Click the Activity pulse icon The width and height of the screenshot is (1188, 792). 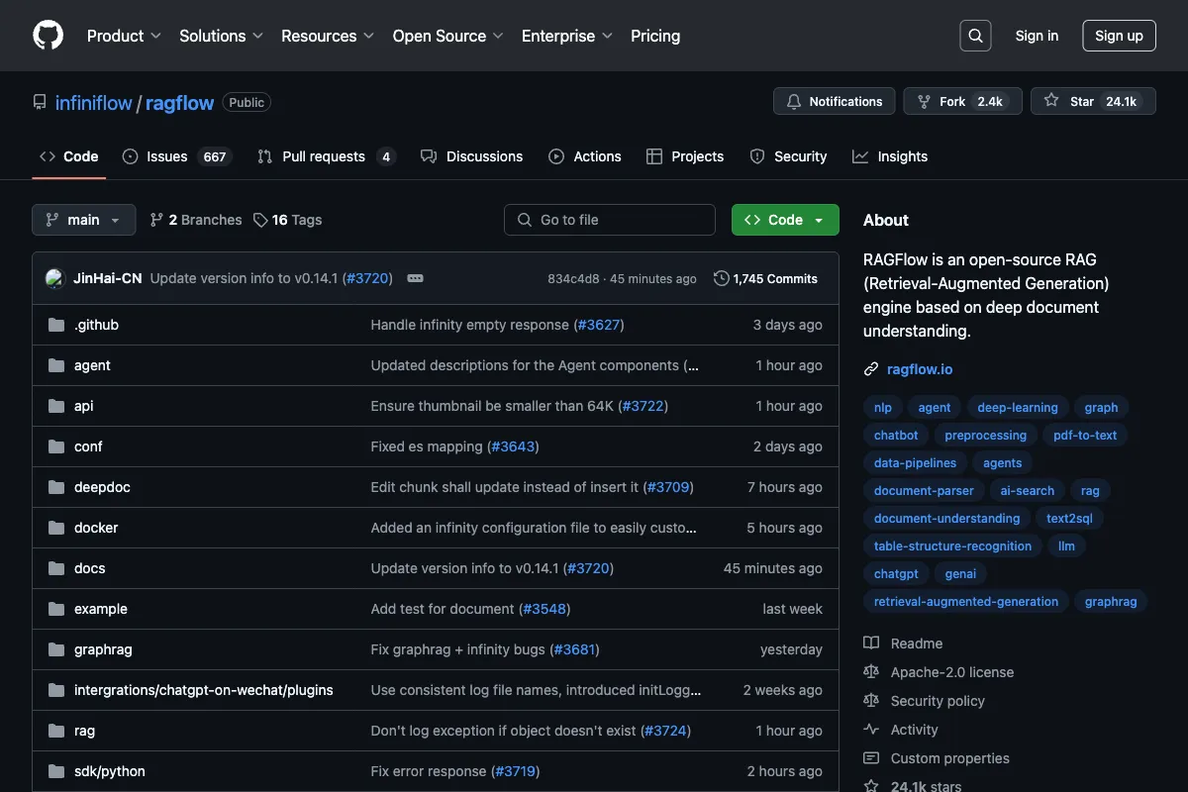click(871, 730)
